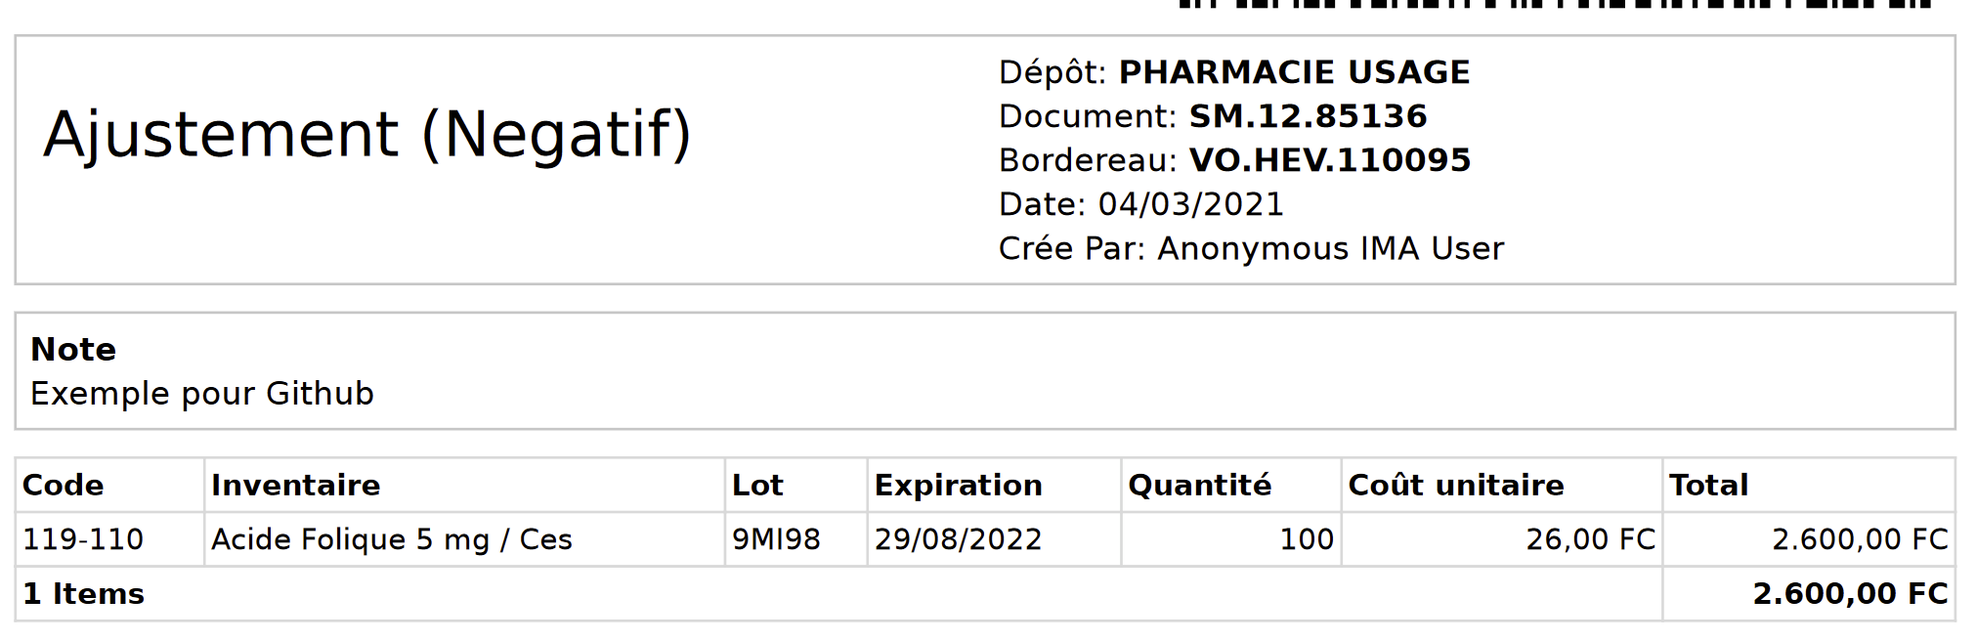The image size is (1976, 641).
Task: Click the Note heading
Action: point(73,349)
